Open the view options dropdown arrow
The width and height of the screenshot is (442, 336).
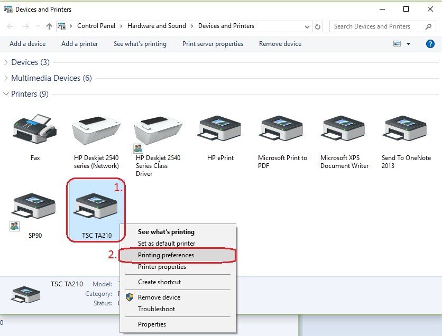click(408, 44)
